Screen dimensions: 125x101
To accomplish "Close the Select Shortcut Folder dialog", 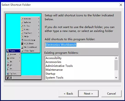I will (121, 5).
